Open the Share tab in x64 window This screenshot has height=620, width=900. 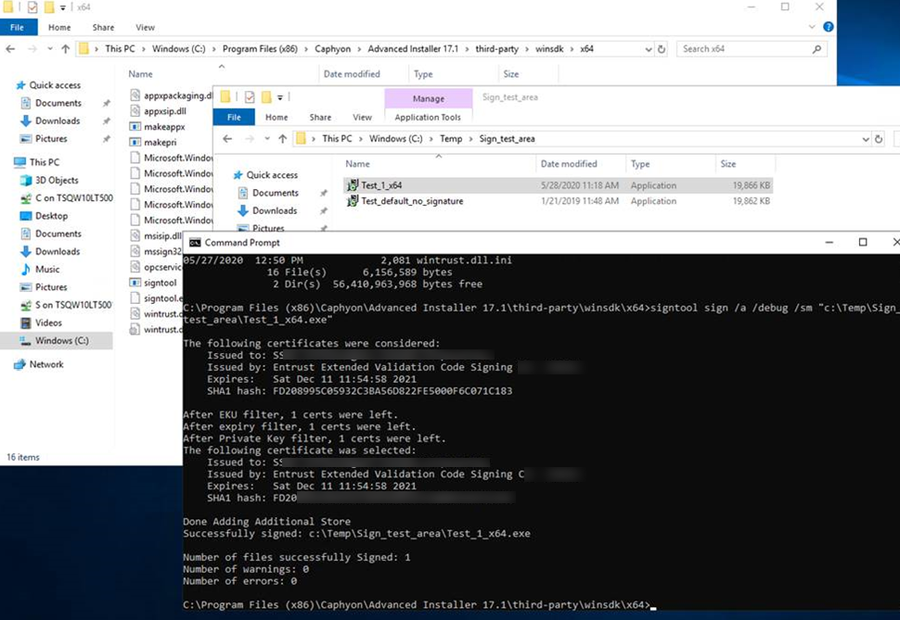(102, 28)
